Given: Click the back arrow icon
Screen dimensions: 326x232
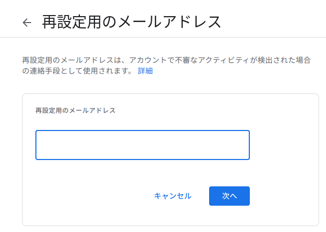Looking at the screenshot, I should (27, 23).
